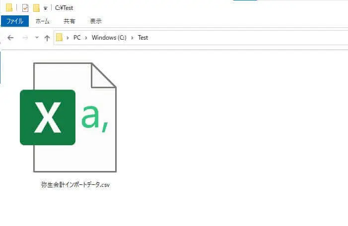The height and width of the screenshot is (226, 348).
Task: Open the recent locations dropdown
Action: click(37, 38)
